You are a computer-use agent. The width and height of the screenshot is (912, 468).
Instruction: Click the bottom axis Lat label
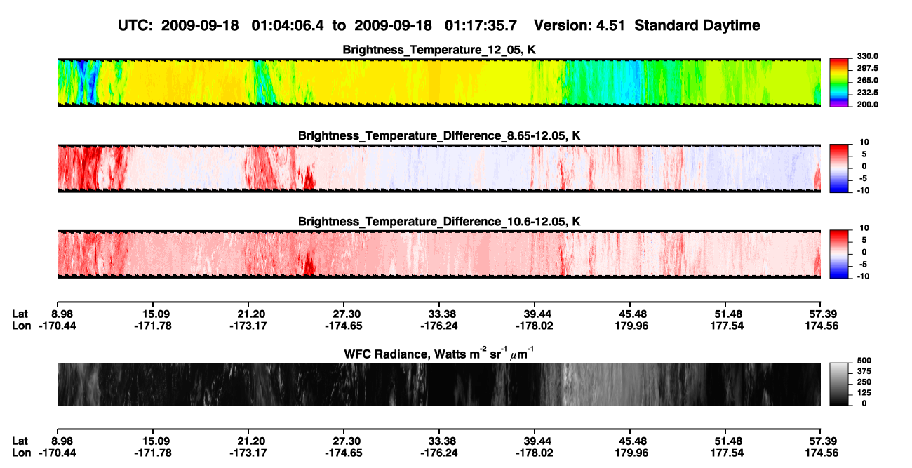20,441
